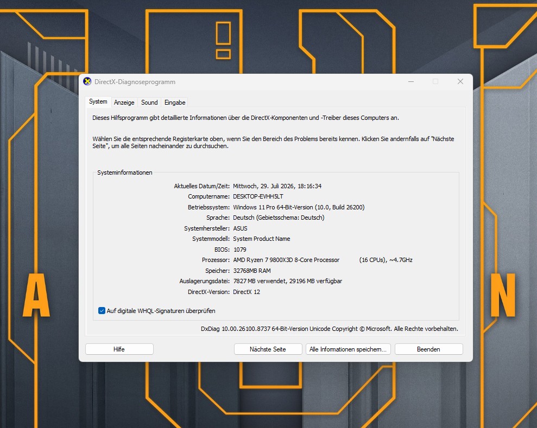Click the (16 CPUs), ~4.7GHz text
Image resolution: width=537 pixels, height=428 pixels.
tap(386, 260)
